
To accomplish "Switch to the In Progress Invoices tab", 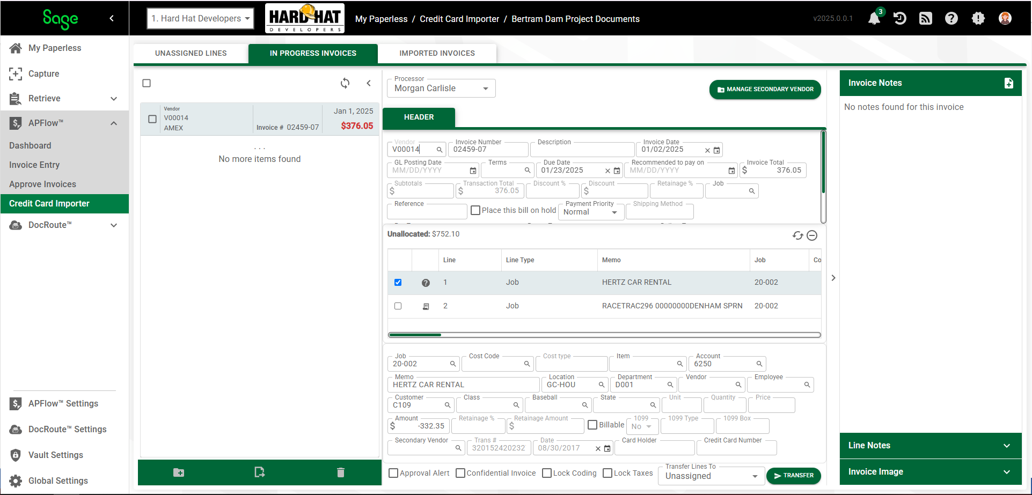I will [313, 53].
